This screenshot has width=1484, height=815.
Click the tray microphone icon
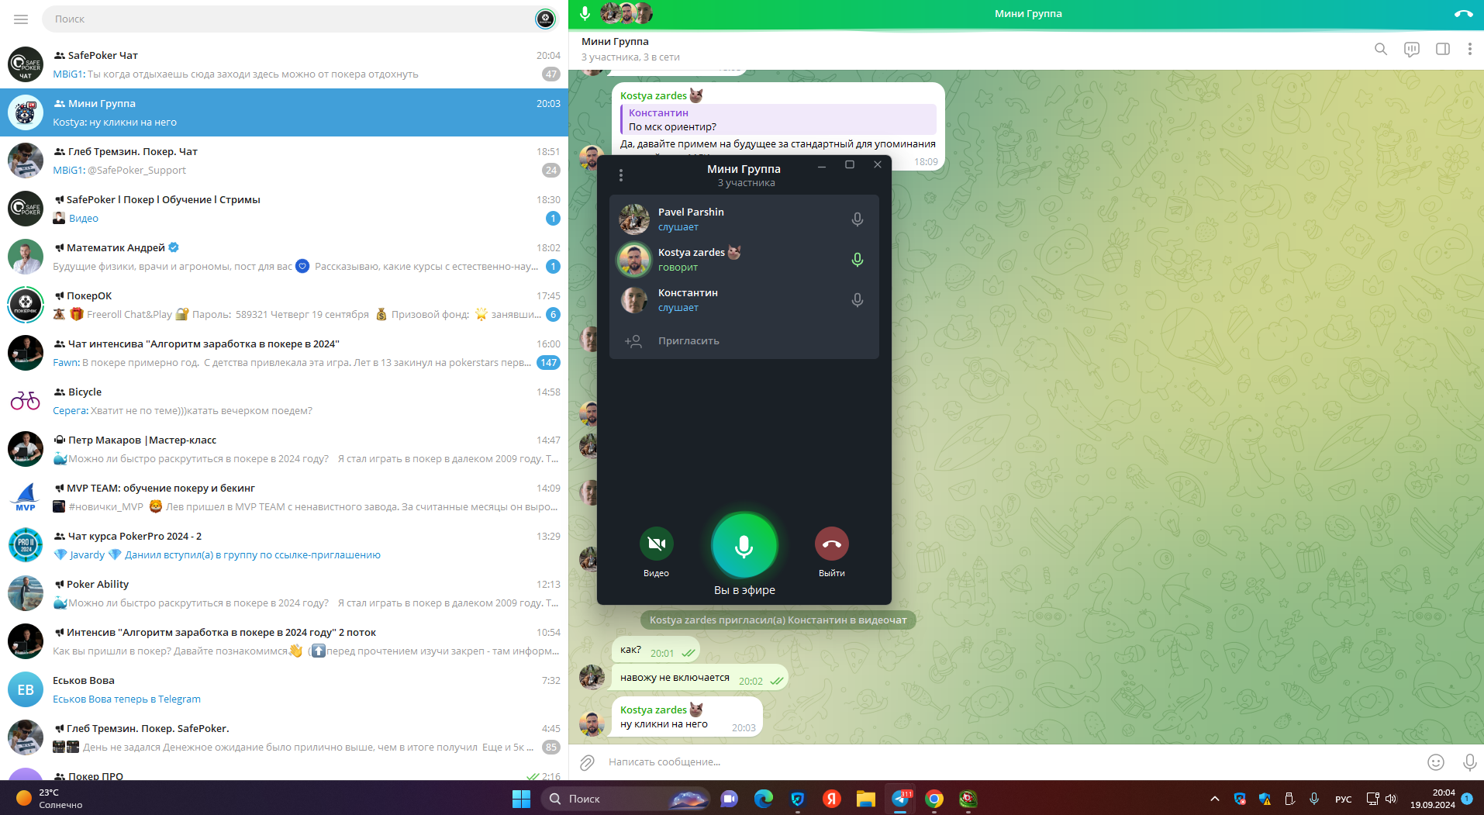1314,799
